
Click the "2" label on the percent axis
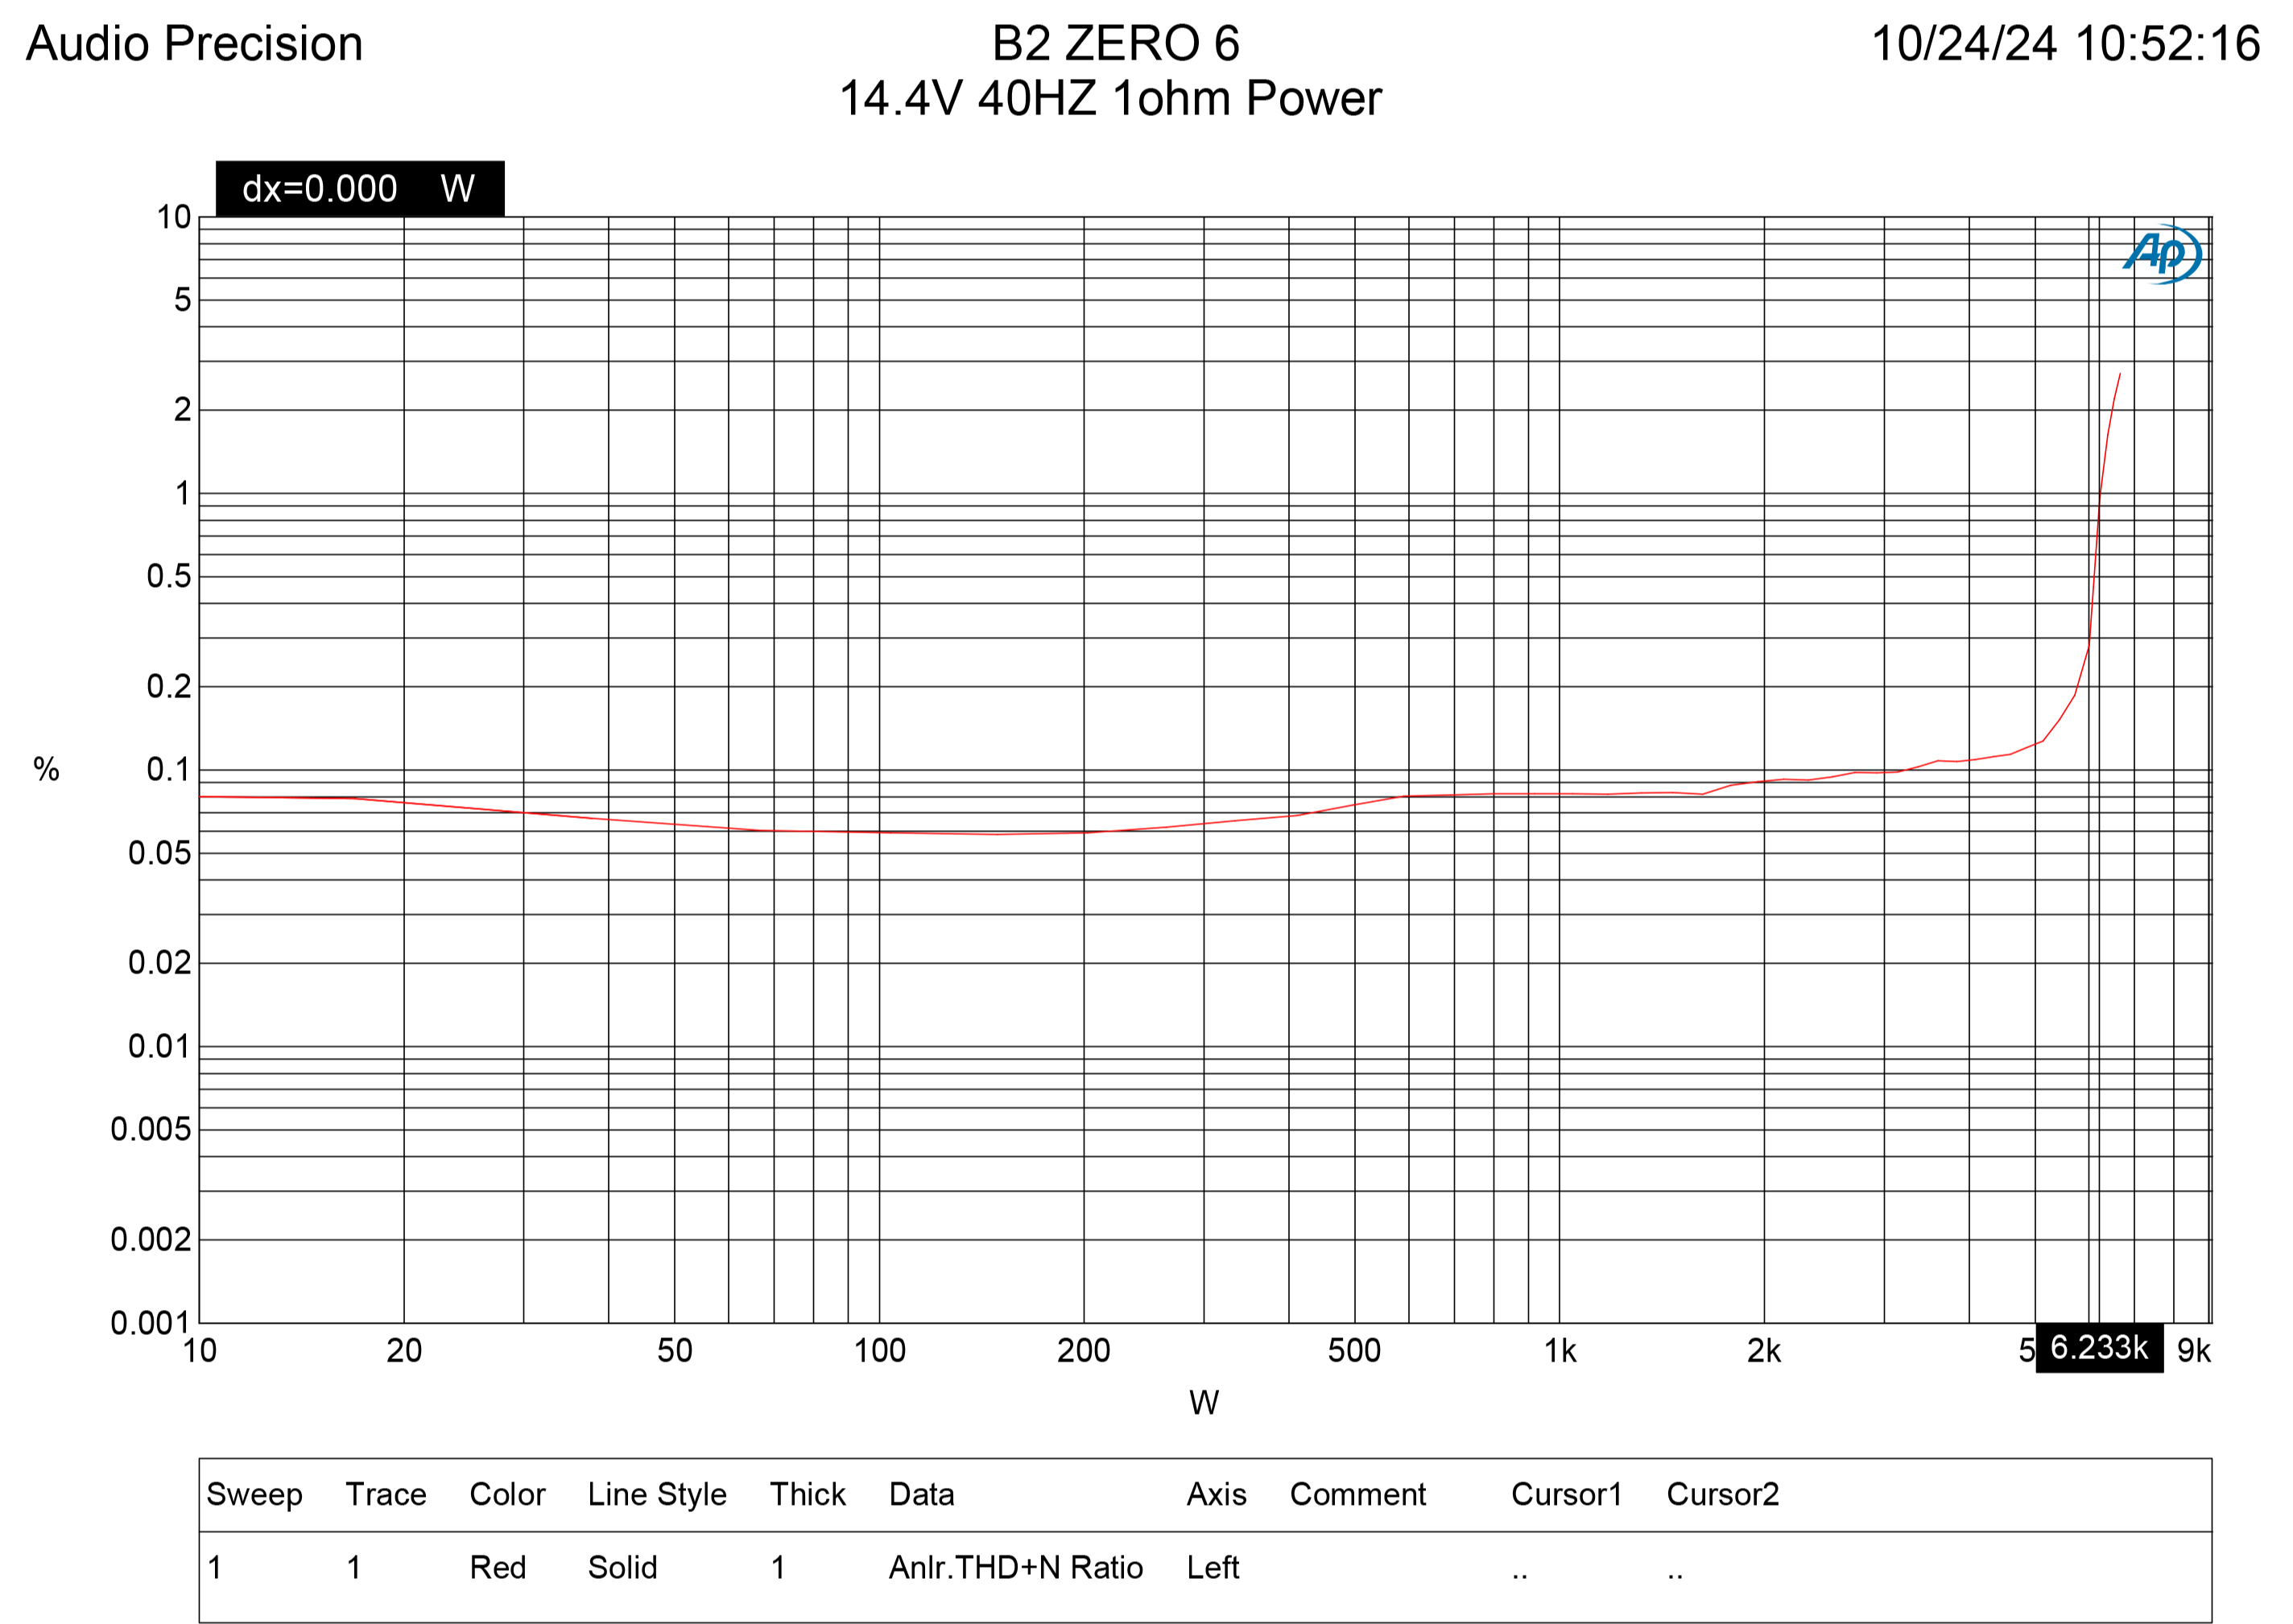(182, 410)
